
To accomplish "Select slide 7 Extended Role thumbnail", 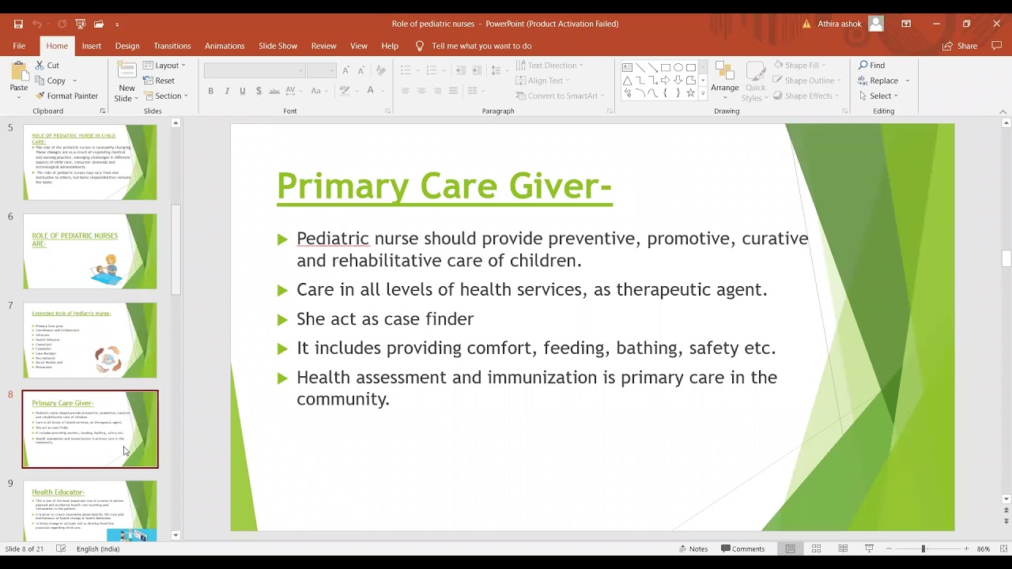I will coord(90,340).
